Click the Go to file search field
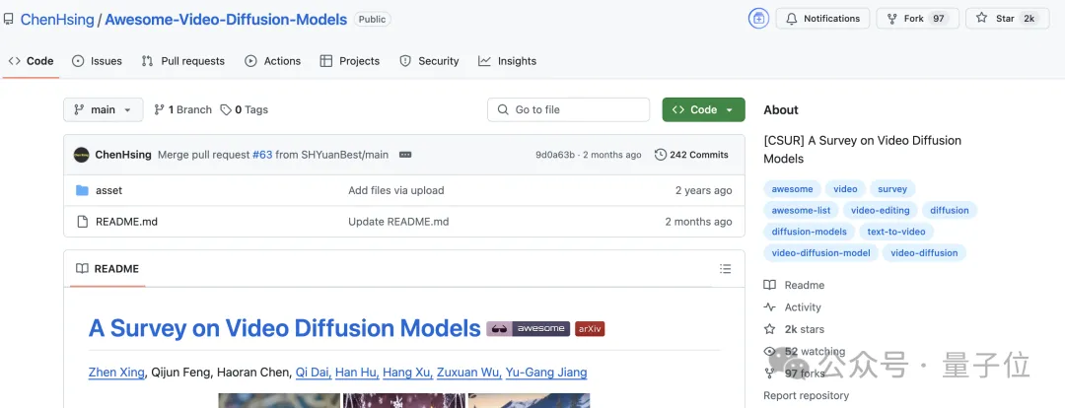 tap(569, 109)
